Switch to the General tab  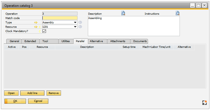(x=14, y=41)
